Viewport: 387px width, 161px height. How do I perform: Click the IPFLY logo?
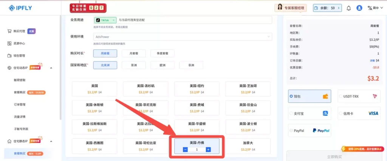pos(20,8)
